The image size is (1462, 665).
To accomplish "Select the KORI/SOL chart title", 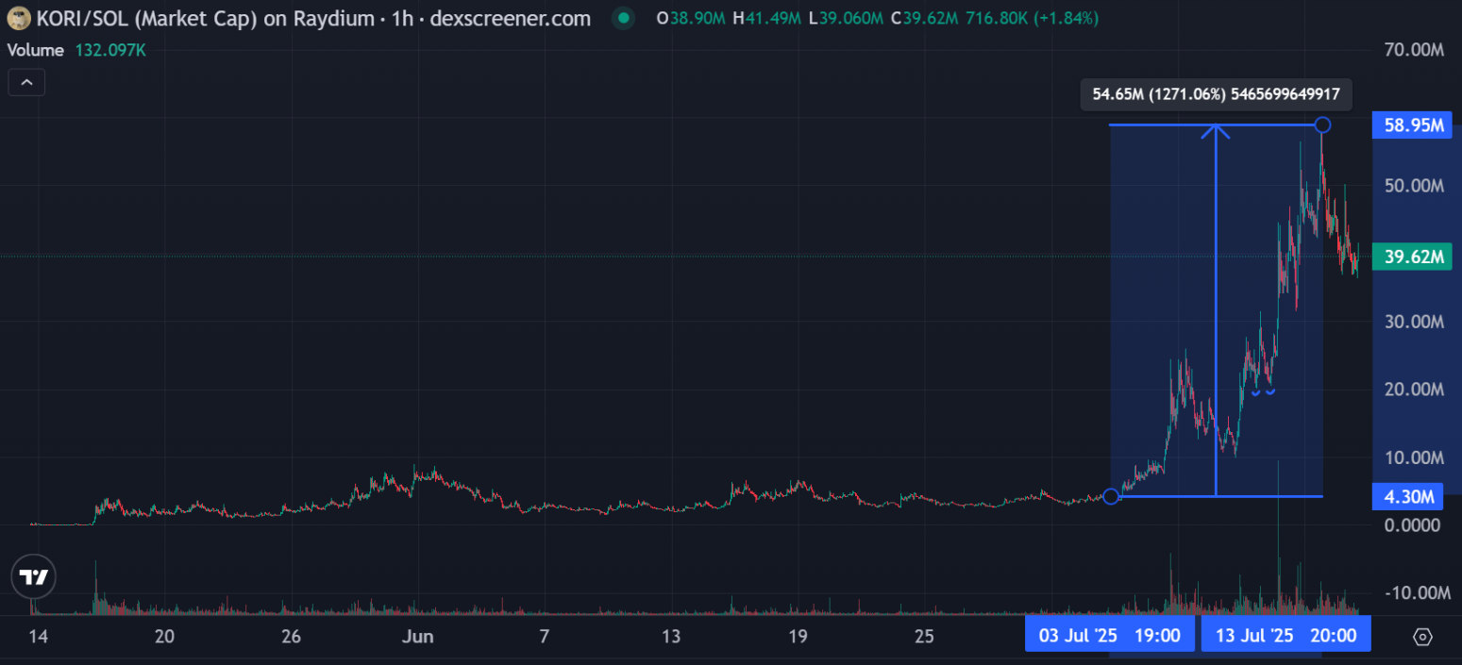I will pos(314,18).
